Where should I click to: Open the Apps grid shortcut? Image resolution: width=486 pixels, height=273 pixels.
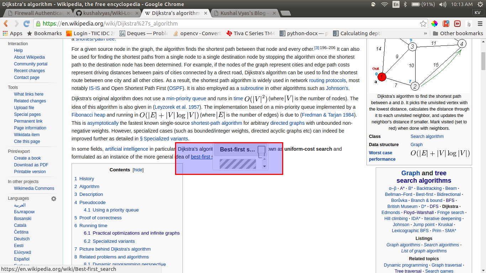click(12, 33)
